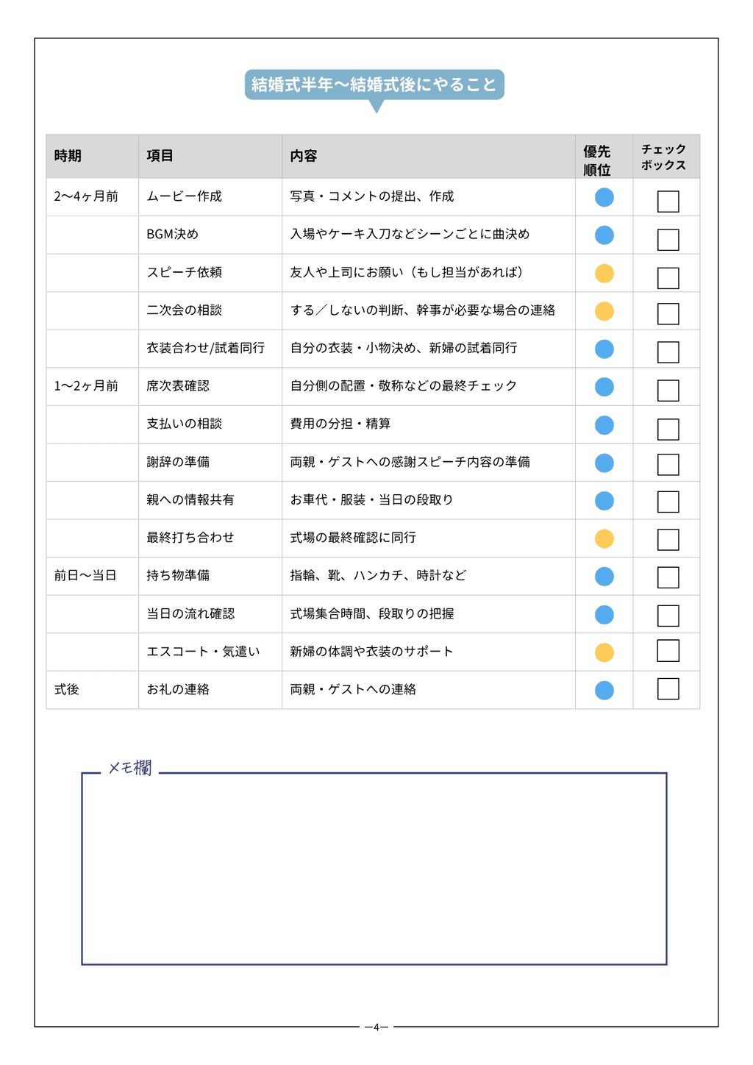Check the box for お礼の連絡

coord(668,689)
